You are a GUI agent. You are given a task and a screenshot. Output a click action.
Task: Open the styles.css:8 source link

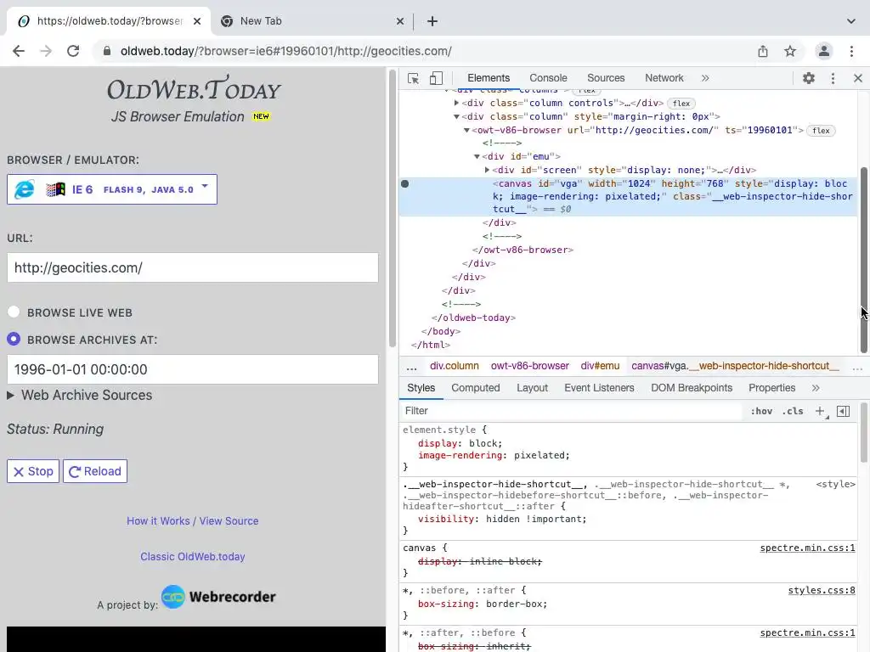click(822, 591)
